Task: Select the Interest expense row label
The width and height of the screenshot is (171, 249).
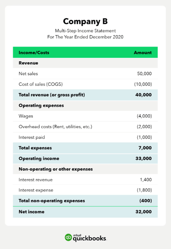Action: pos(36,190)
